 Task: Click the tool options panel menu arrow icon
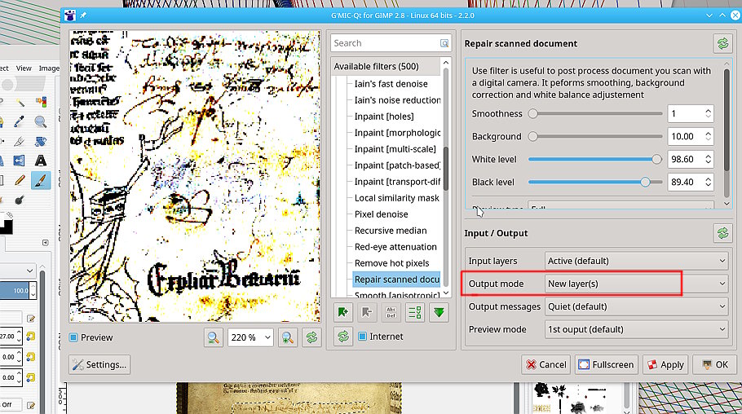click(46, 243)
